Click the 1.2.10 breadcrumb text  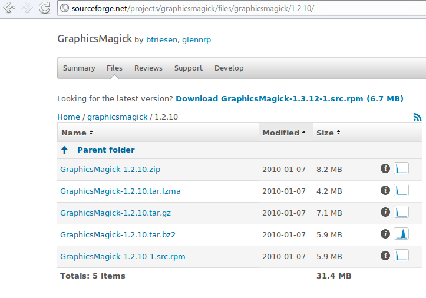tap(166, 117)
